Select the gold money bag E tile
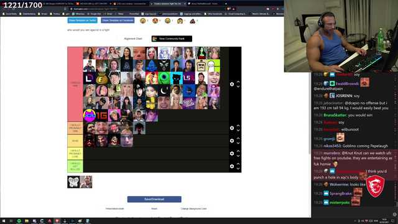This screenshot has width=398, height=224. click(x=102, y=78)
